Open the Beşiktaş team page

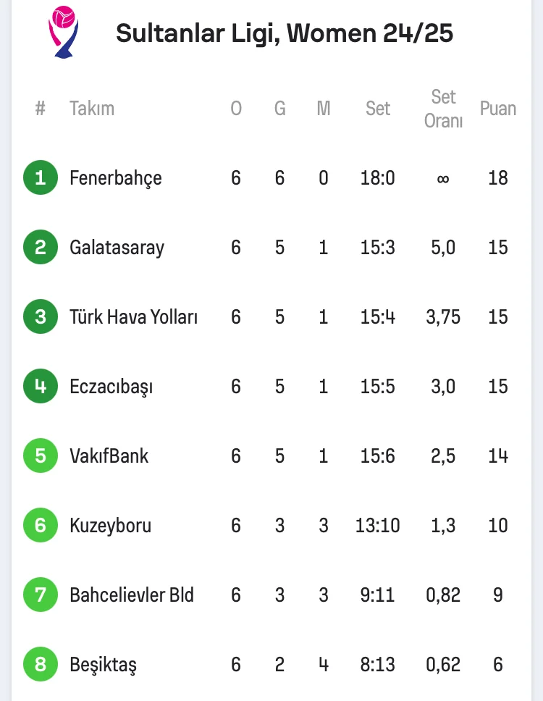[104, 665]
